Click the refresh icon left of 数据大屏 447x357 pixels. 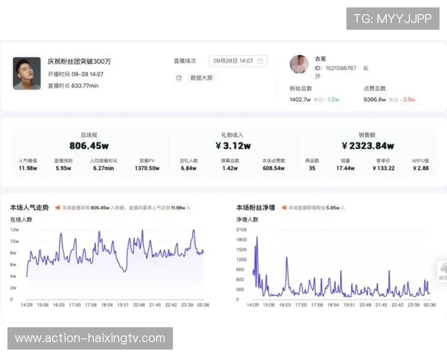tap(178, 77)
